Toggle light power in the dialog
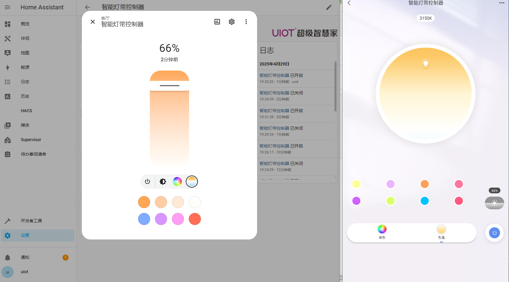 coord(147,182)
